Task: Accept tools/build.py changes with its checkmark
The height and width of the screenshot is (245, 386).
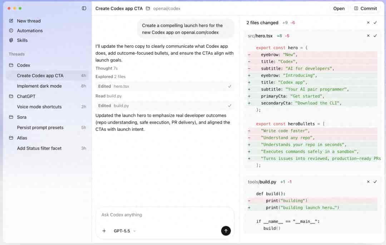Action: coord(375,182)
